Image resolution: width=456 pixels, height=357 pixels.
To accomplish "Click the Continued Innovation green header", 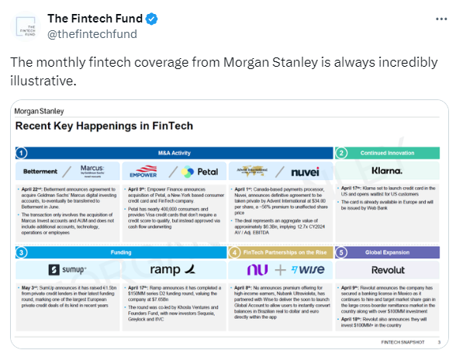I will [387, 153].
